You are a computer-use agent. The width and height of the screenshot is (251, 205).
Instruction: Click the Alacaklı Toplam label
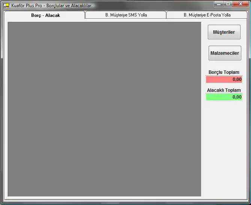coord(224,90)
